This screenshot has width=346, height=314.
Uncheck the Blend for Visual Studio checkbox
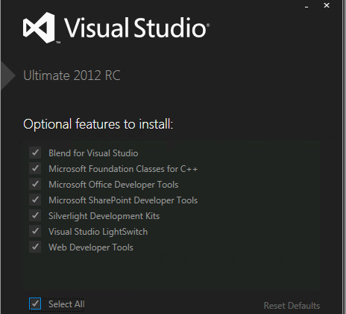tap(35, 153)
